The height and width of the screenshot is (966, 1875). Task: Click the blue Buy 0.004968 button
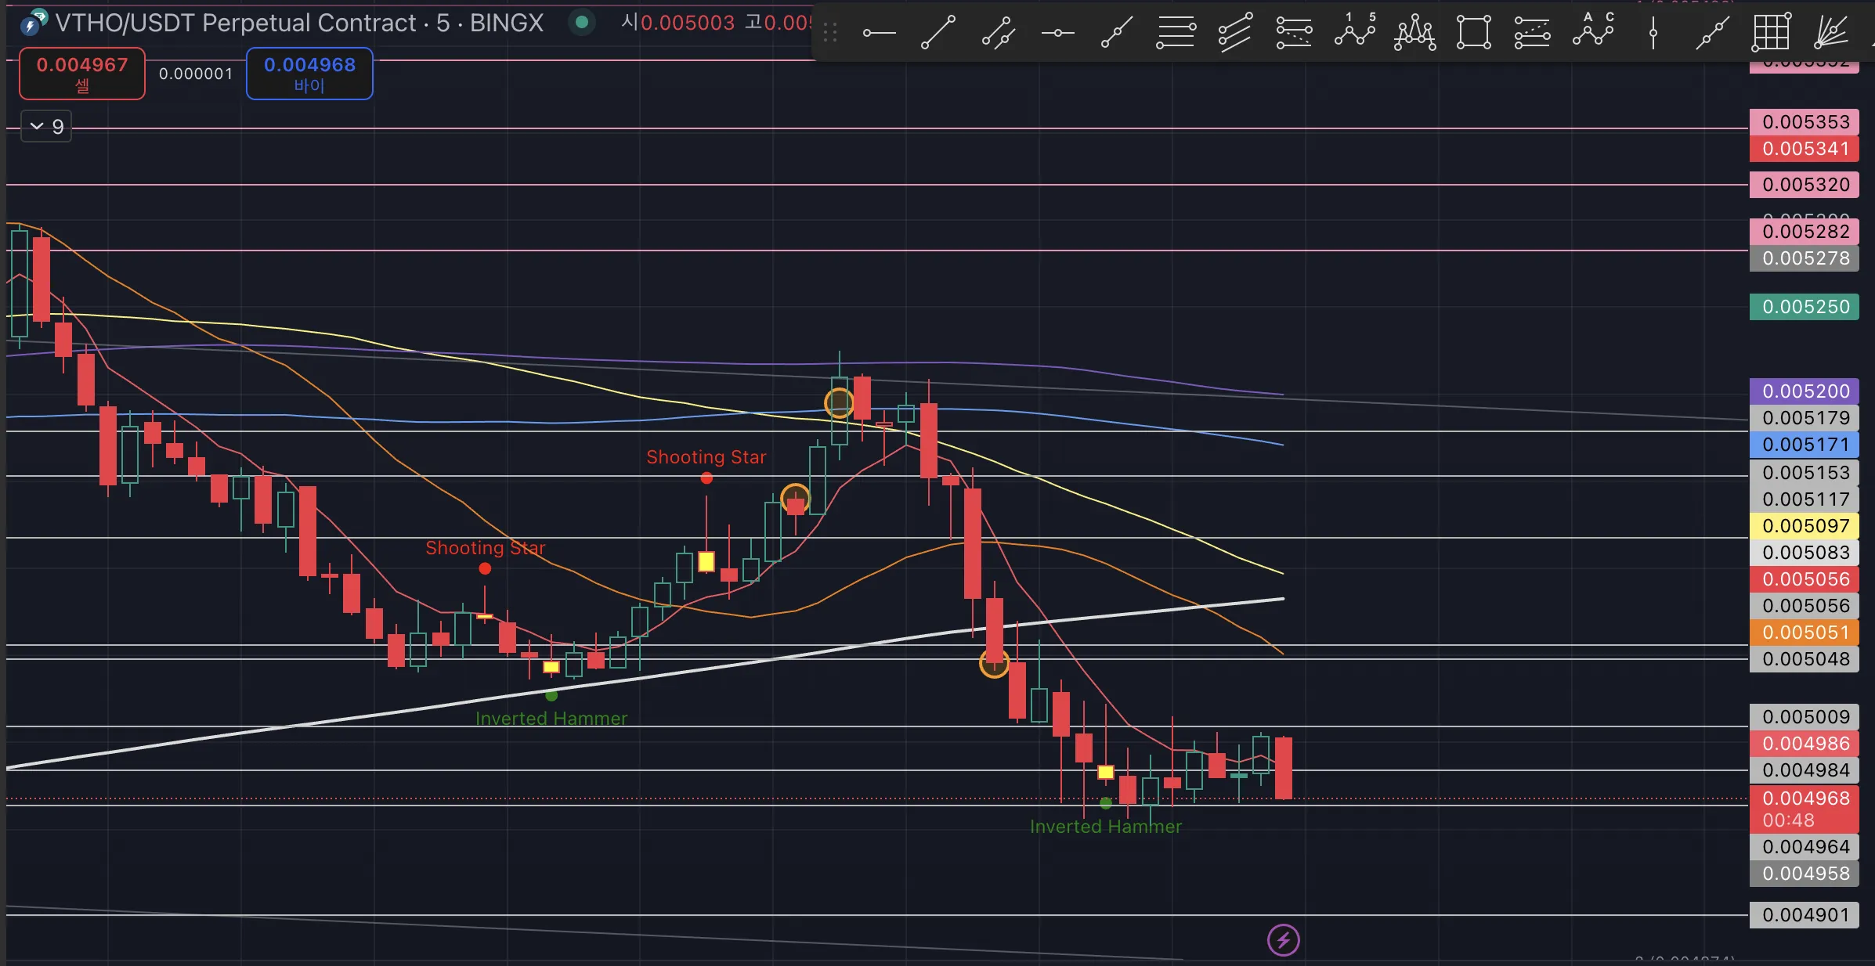point(309,74)
